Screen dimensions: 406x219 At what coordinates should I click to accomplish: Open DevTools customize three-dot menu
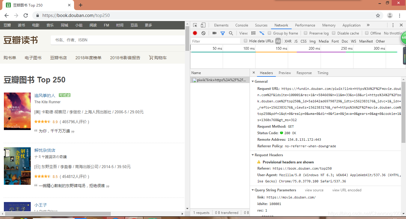click(x=393, y=25)
